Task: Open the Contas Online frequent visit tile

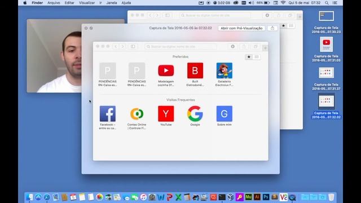Action: [137, 117]
